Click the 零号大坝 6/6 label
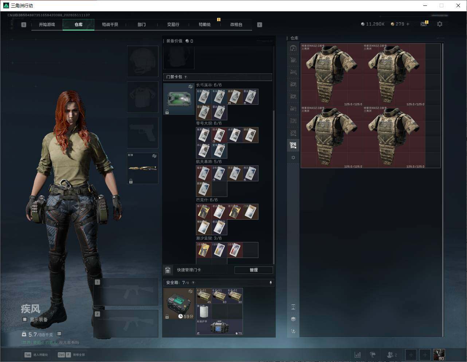The image size is (467, 362). (209, 123)
